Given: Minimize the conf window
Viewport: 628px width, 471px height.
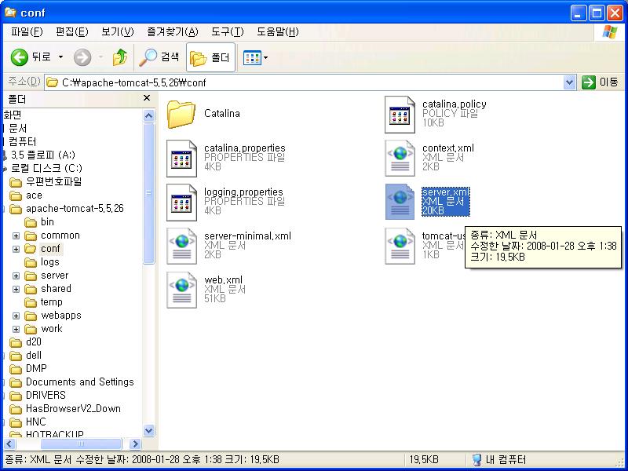Looking at the screenshot, I should pos(579,13).
